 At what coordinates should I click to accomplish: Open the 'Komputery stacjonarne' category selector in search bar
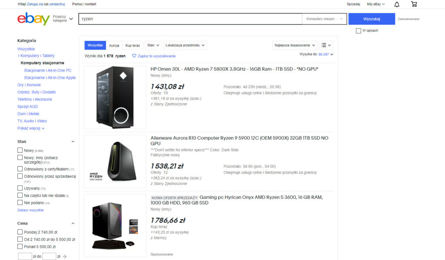pyautogui.click(x=324, y=19)
